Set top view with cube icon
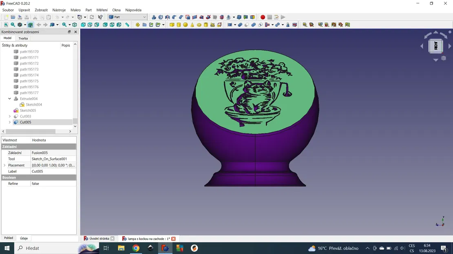 tap(90, 25)
